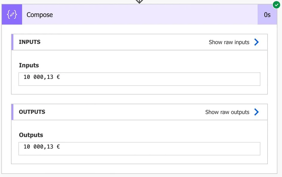Click the INPUTS section heading text
This screenshot has width=282, height=177.
click(x=30, y=42)
